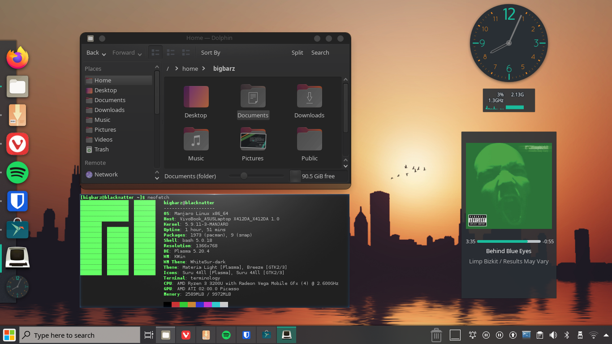Adjust the Dolphin icon zoom slider
The image size is (612, 344).
click(x=257, y=176)
